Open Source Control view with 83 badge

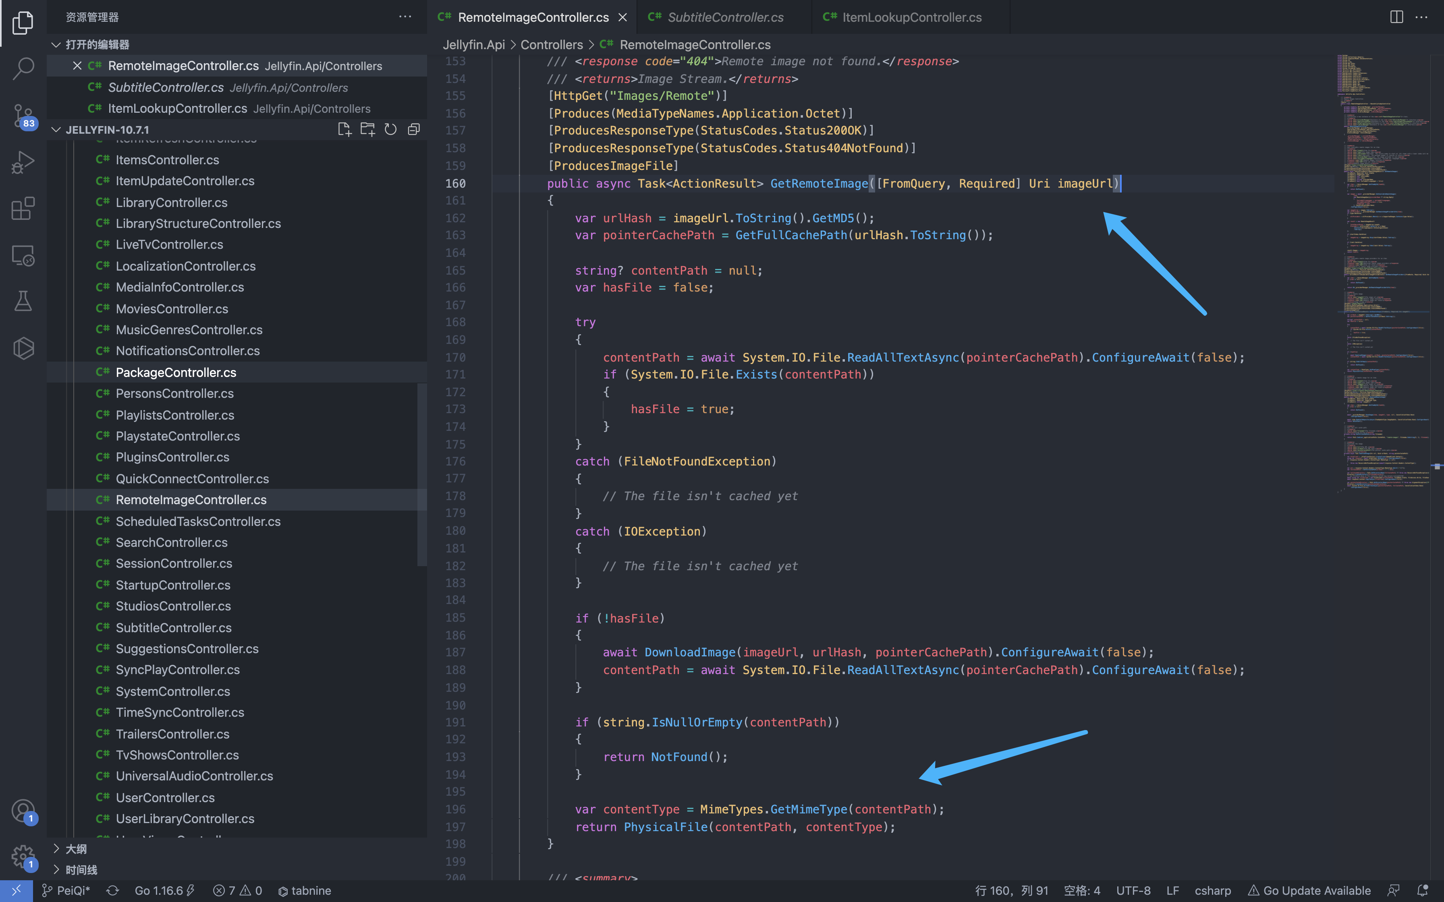point(23,115)
